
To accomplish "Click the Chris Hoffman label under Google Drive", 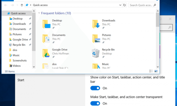I will (60, 54).
